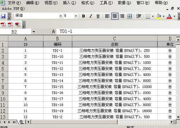Click the vertical scrollbar up arrow
Screen dimensions: 180x128
click(178, 40)
